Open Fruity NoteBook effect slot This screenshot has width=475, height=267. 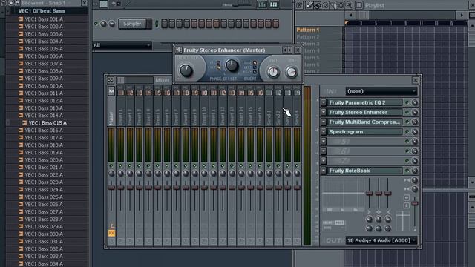tap(364, 171)
